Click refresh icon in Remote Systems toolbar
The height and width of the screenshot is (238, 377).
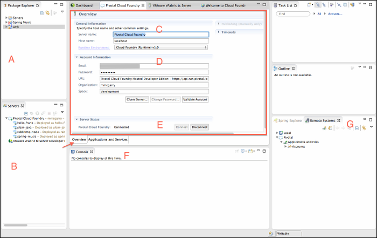[x=330, y=128]
